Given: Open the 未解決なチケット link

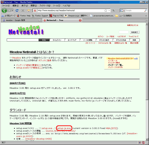Looking at the screenshot, I should [133, 25].
